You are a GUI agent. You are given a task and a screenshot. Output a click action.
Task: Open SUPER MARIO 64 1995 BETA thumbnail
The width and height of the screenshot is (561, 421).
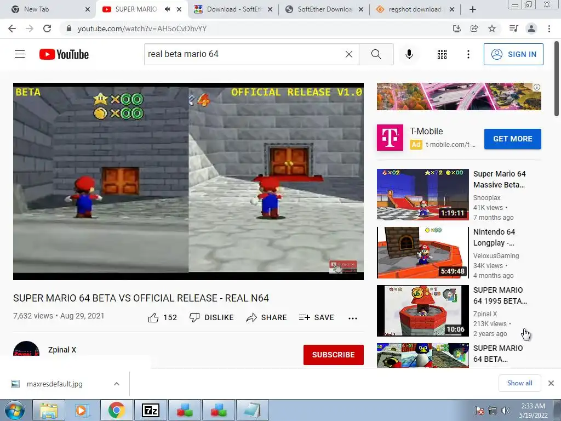pyautogui.click(x=422, y=311)
